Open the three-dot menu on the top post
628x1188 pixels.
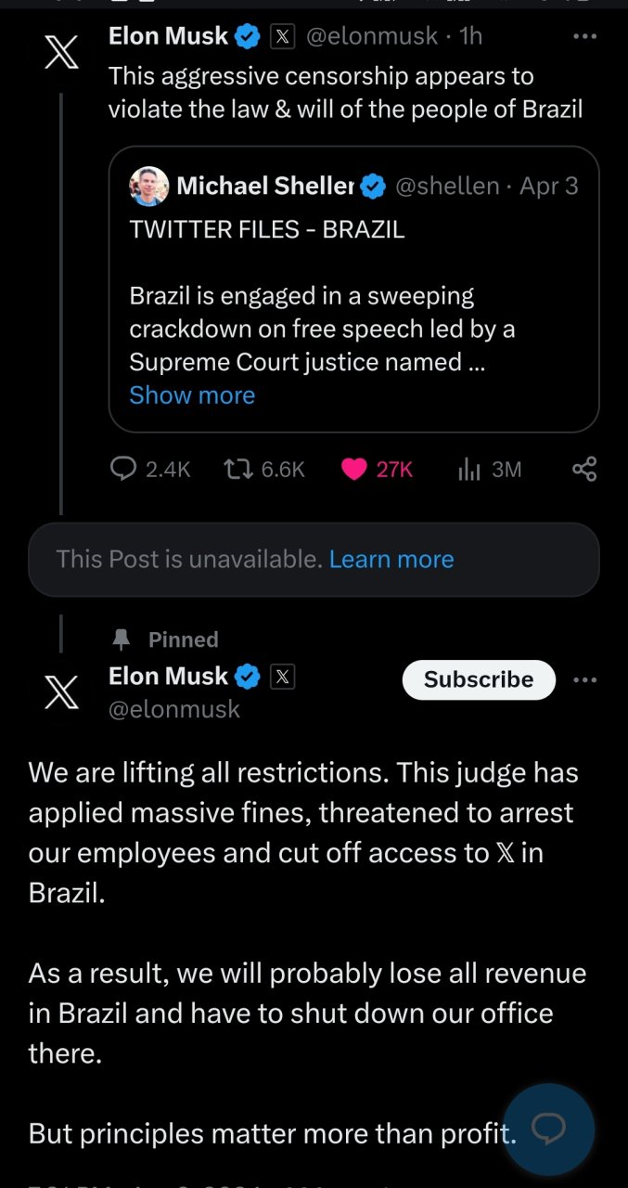coord(584,36)
